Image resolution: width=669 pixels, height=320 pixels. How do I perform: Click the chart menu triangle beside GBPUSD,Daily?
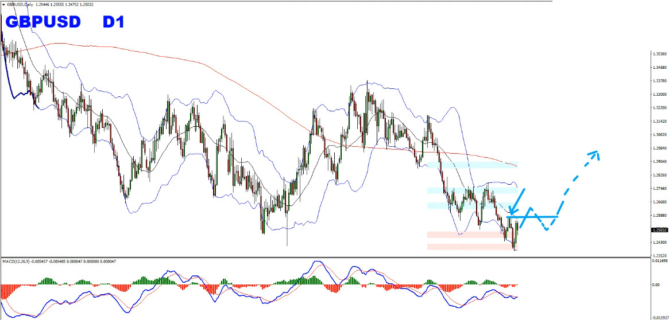tap(3, 3)
